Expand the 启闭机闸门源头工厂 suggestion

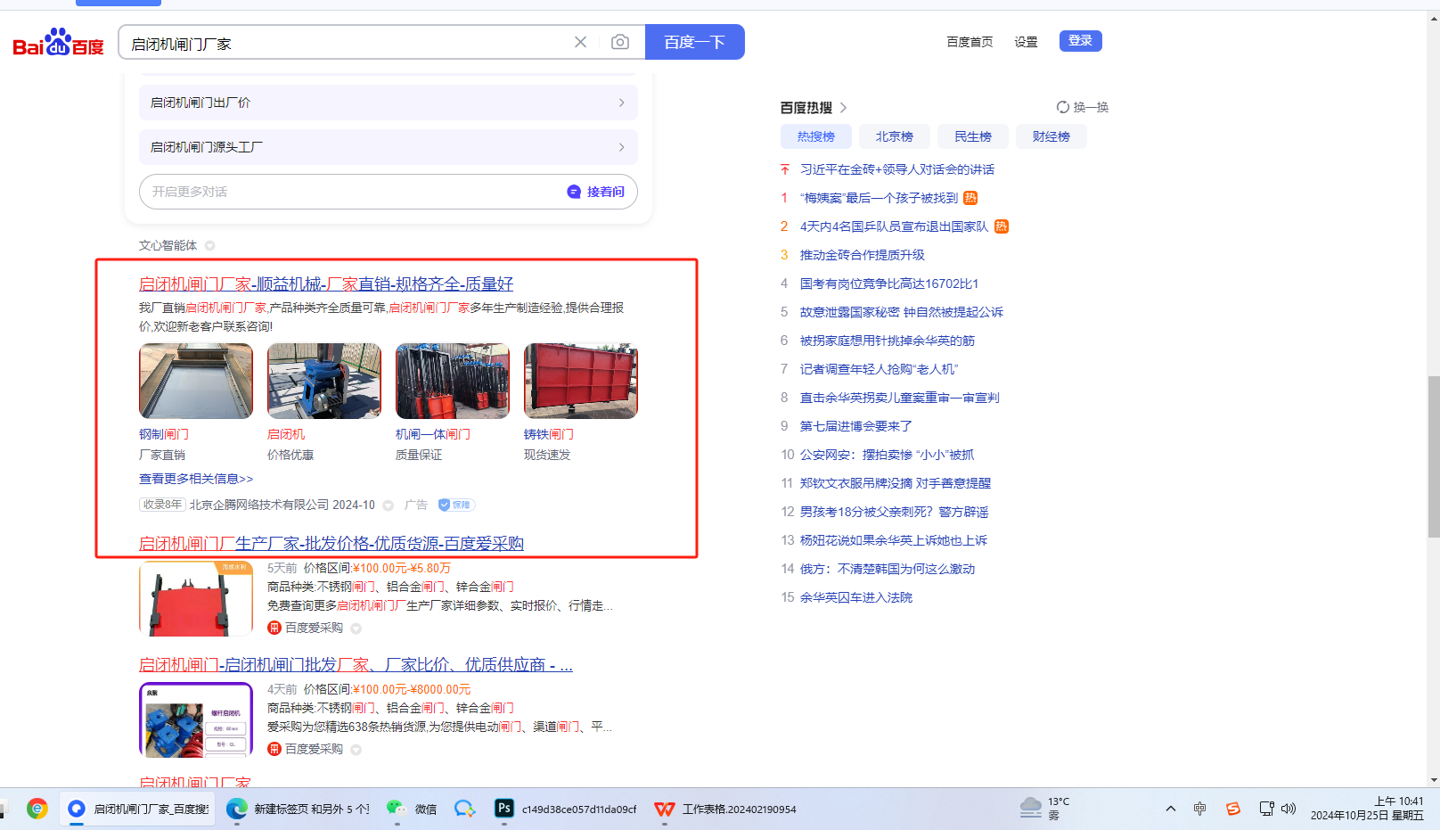pos(389,147)
